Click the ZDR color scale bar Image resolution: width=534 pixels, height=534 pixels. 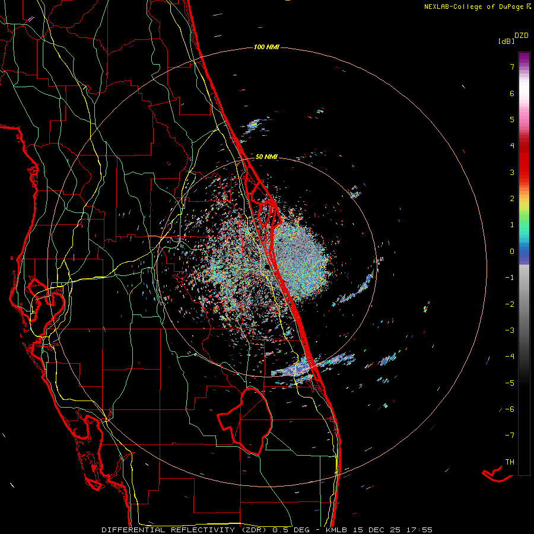[x=524, y=263]
